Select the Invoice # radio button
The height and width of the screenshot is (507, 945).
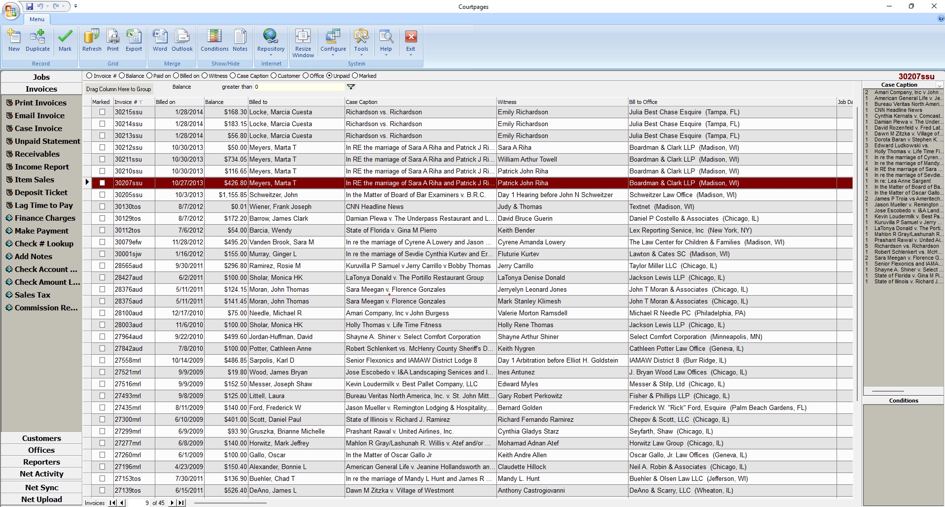tap(89, 76)
